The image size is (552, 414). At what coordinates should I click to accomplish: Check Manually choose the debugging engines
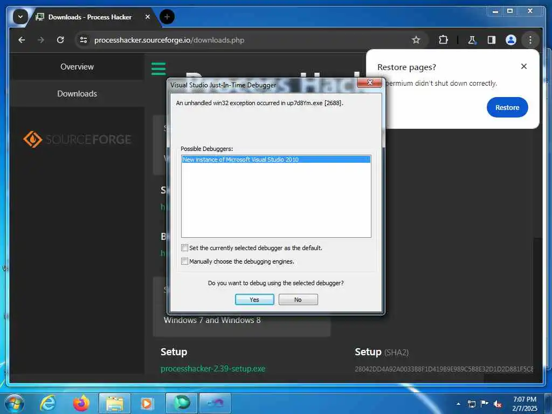click(x=184, y=261)
